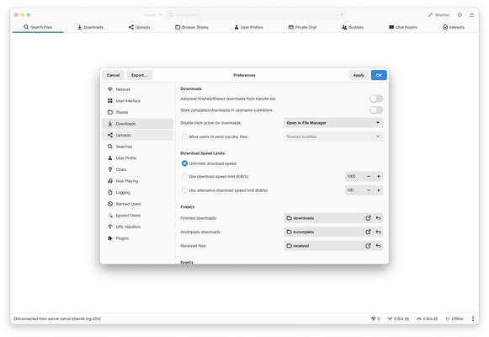This screenshot has width=489, height=337.
Task: Switch to the Chat Rooms tab
Action: tap(403, 27)
